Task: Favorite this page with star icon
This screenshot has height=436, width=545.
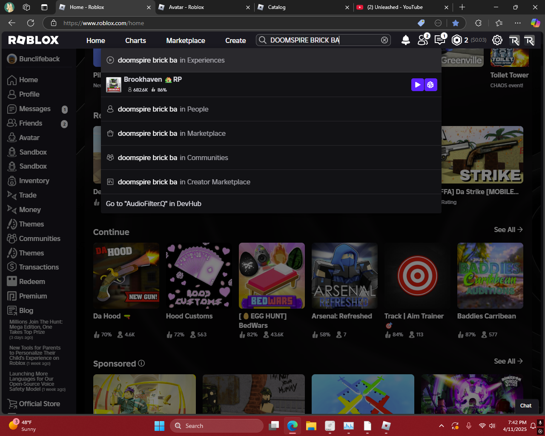Action: click(x=456, y=23)
